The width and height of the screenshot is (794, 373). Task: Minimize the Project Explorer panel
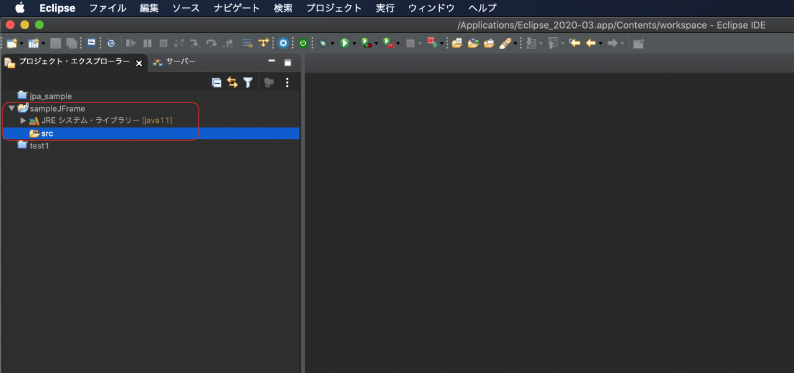coord(271,61)
